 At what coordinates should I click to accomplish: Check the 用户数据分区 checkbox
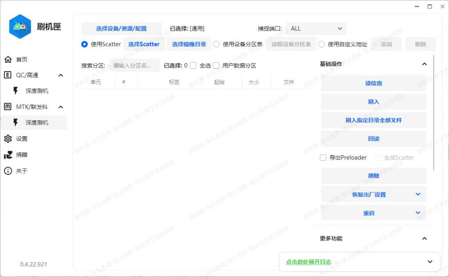[x=216, y=65]
